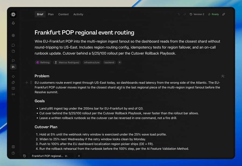Click the infrastructure tag chip
242x166 pixels.
click(92, 62)
